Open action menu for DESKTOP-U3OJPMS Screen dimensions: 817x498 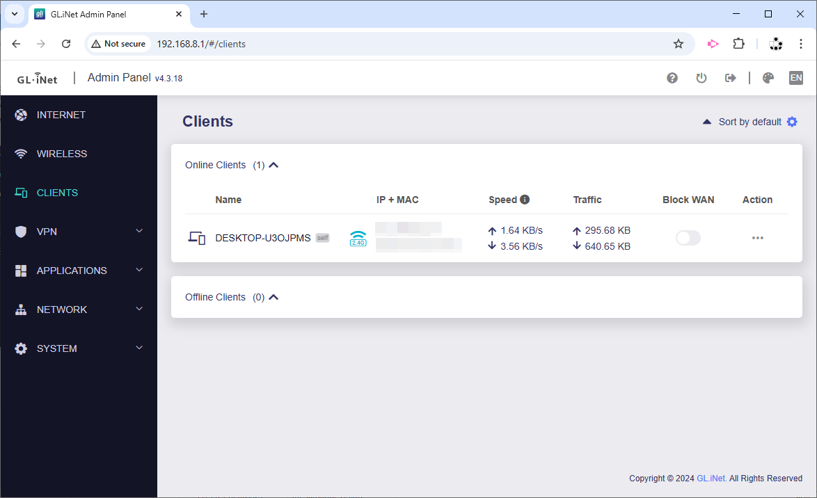coord(757,238)
